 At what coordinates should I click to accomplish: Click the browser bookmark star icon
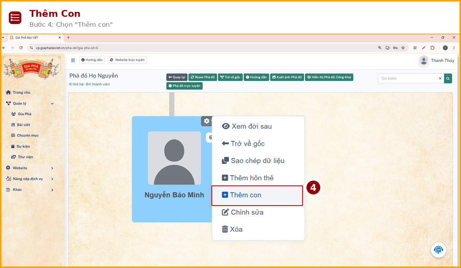(403, 48)
